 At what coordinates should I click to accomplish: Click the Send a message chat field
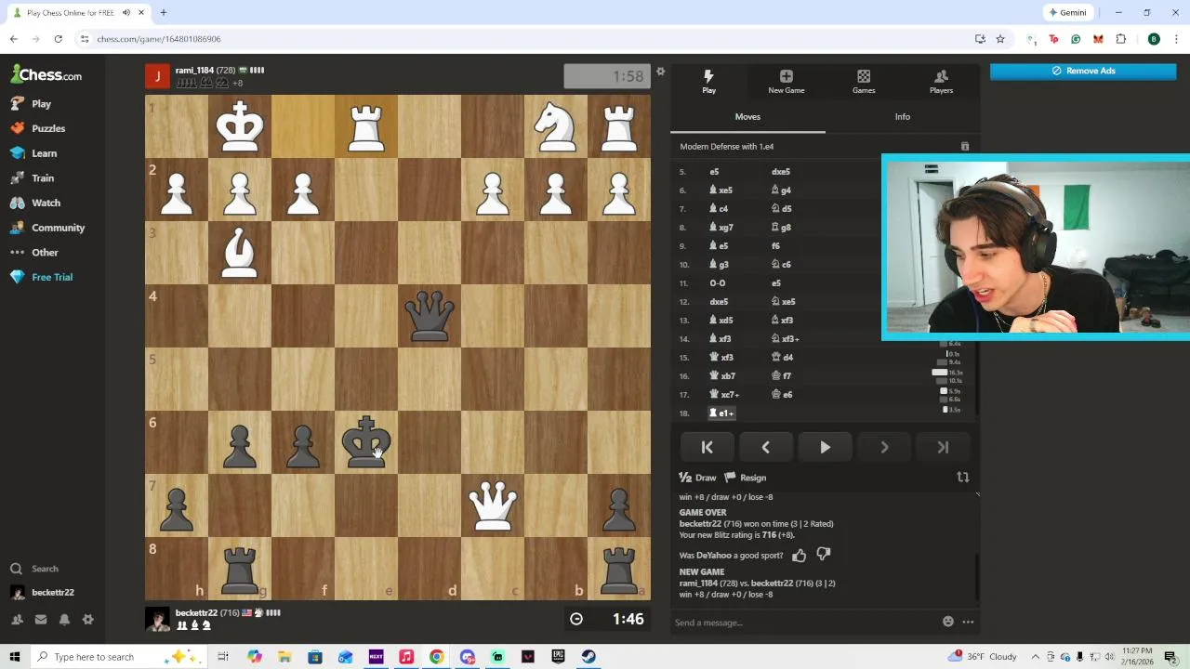[x=804, y=623]
